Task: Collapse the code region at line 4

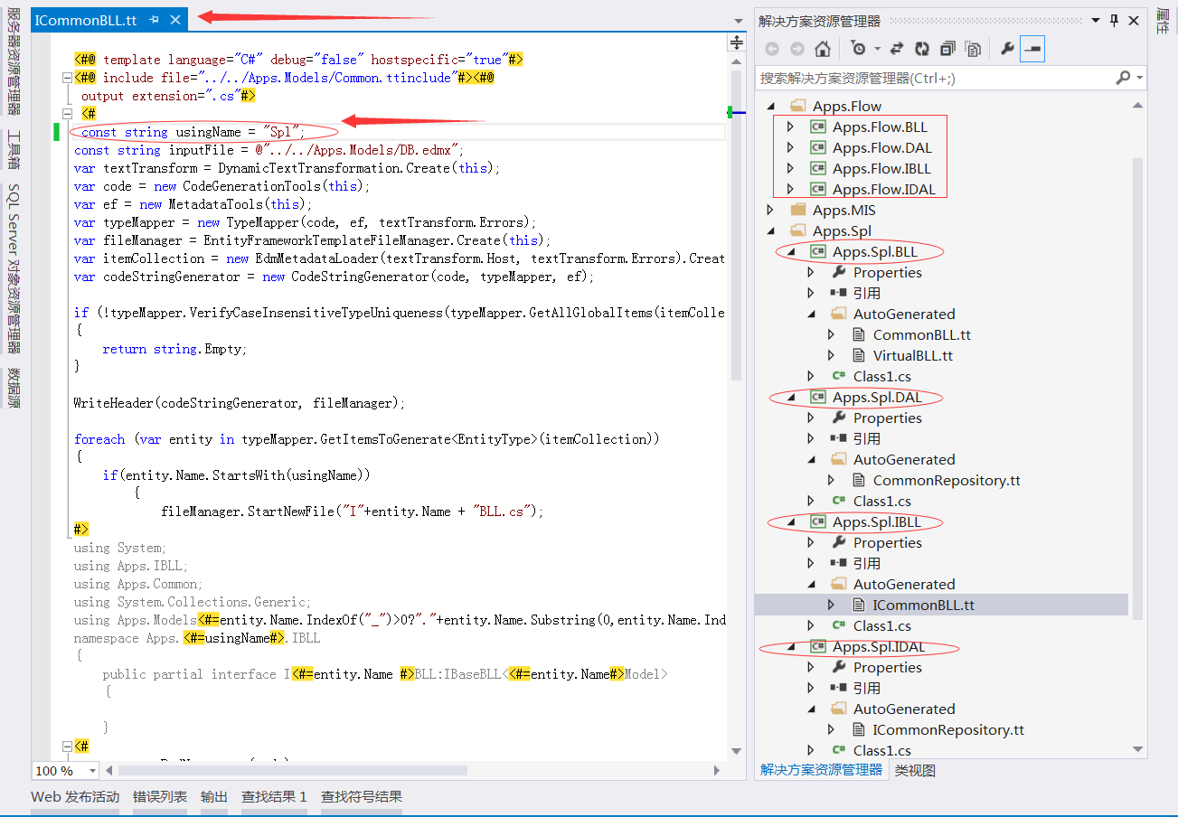Action: (x=67, y=113)
